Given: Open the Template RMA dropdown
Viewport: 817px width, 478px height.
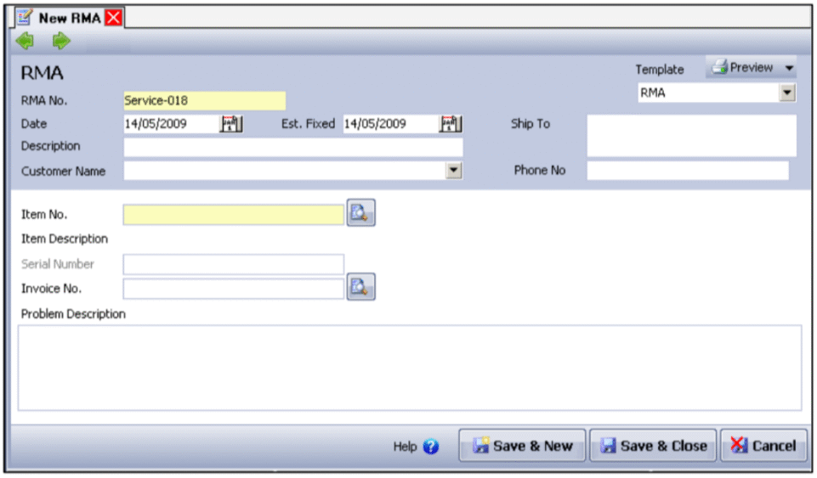Looking at the screenshot, I should (786, 93).
